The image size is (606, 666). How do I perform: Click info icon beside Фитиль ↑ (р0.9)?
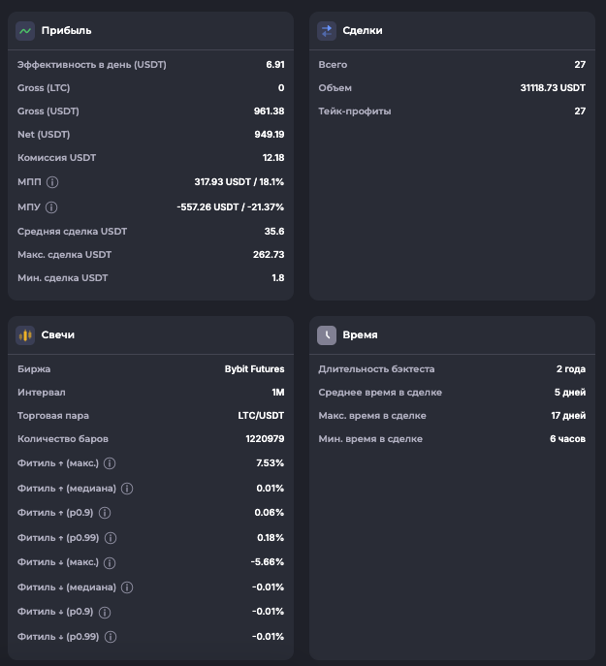pos(105,513)
